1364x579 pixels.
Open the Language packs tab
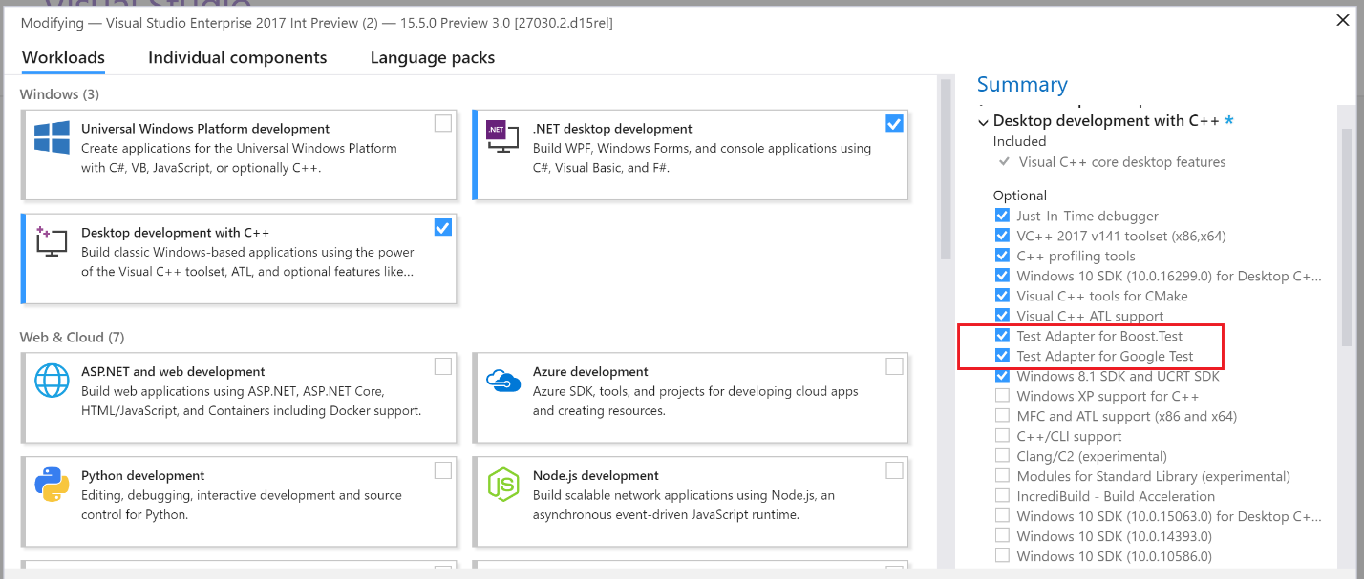[432, 58]
